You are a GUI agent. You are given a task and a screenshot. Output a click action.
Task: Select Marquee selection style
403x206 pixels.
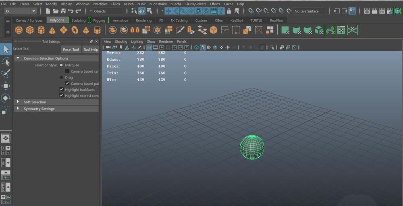61,65
